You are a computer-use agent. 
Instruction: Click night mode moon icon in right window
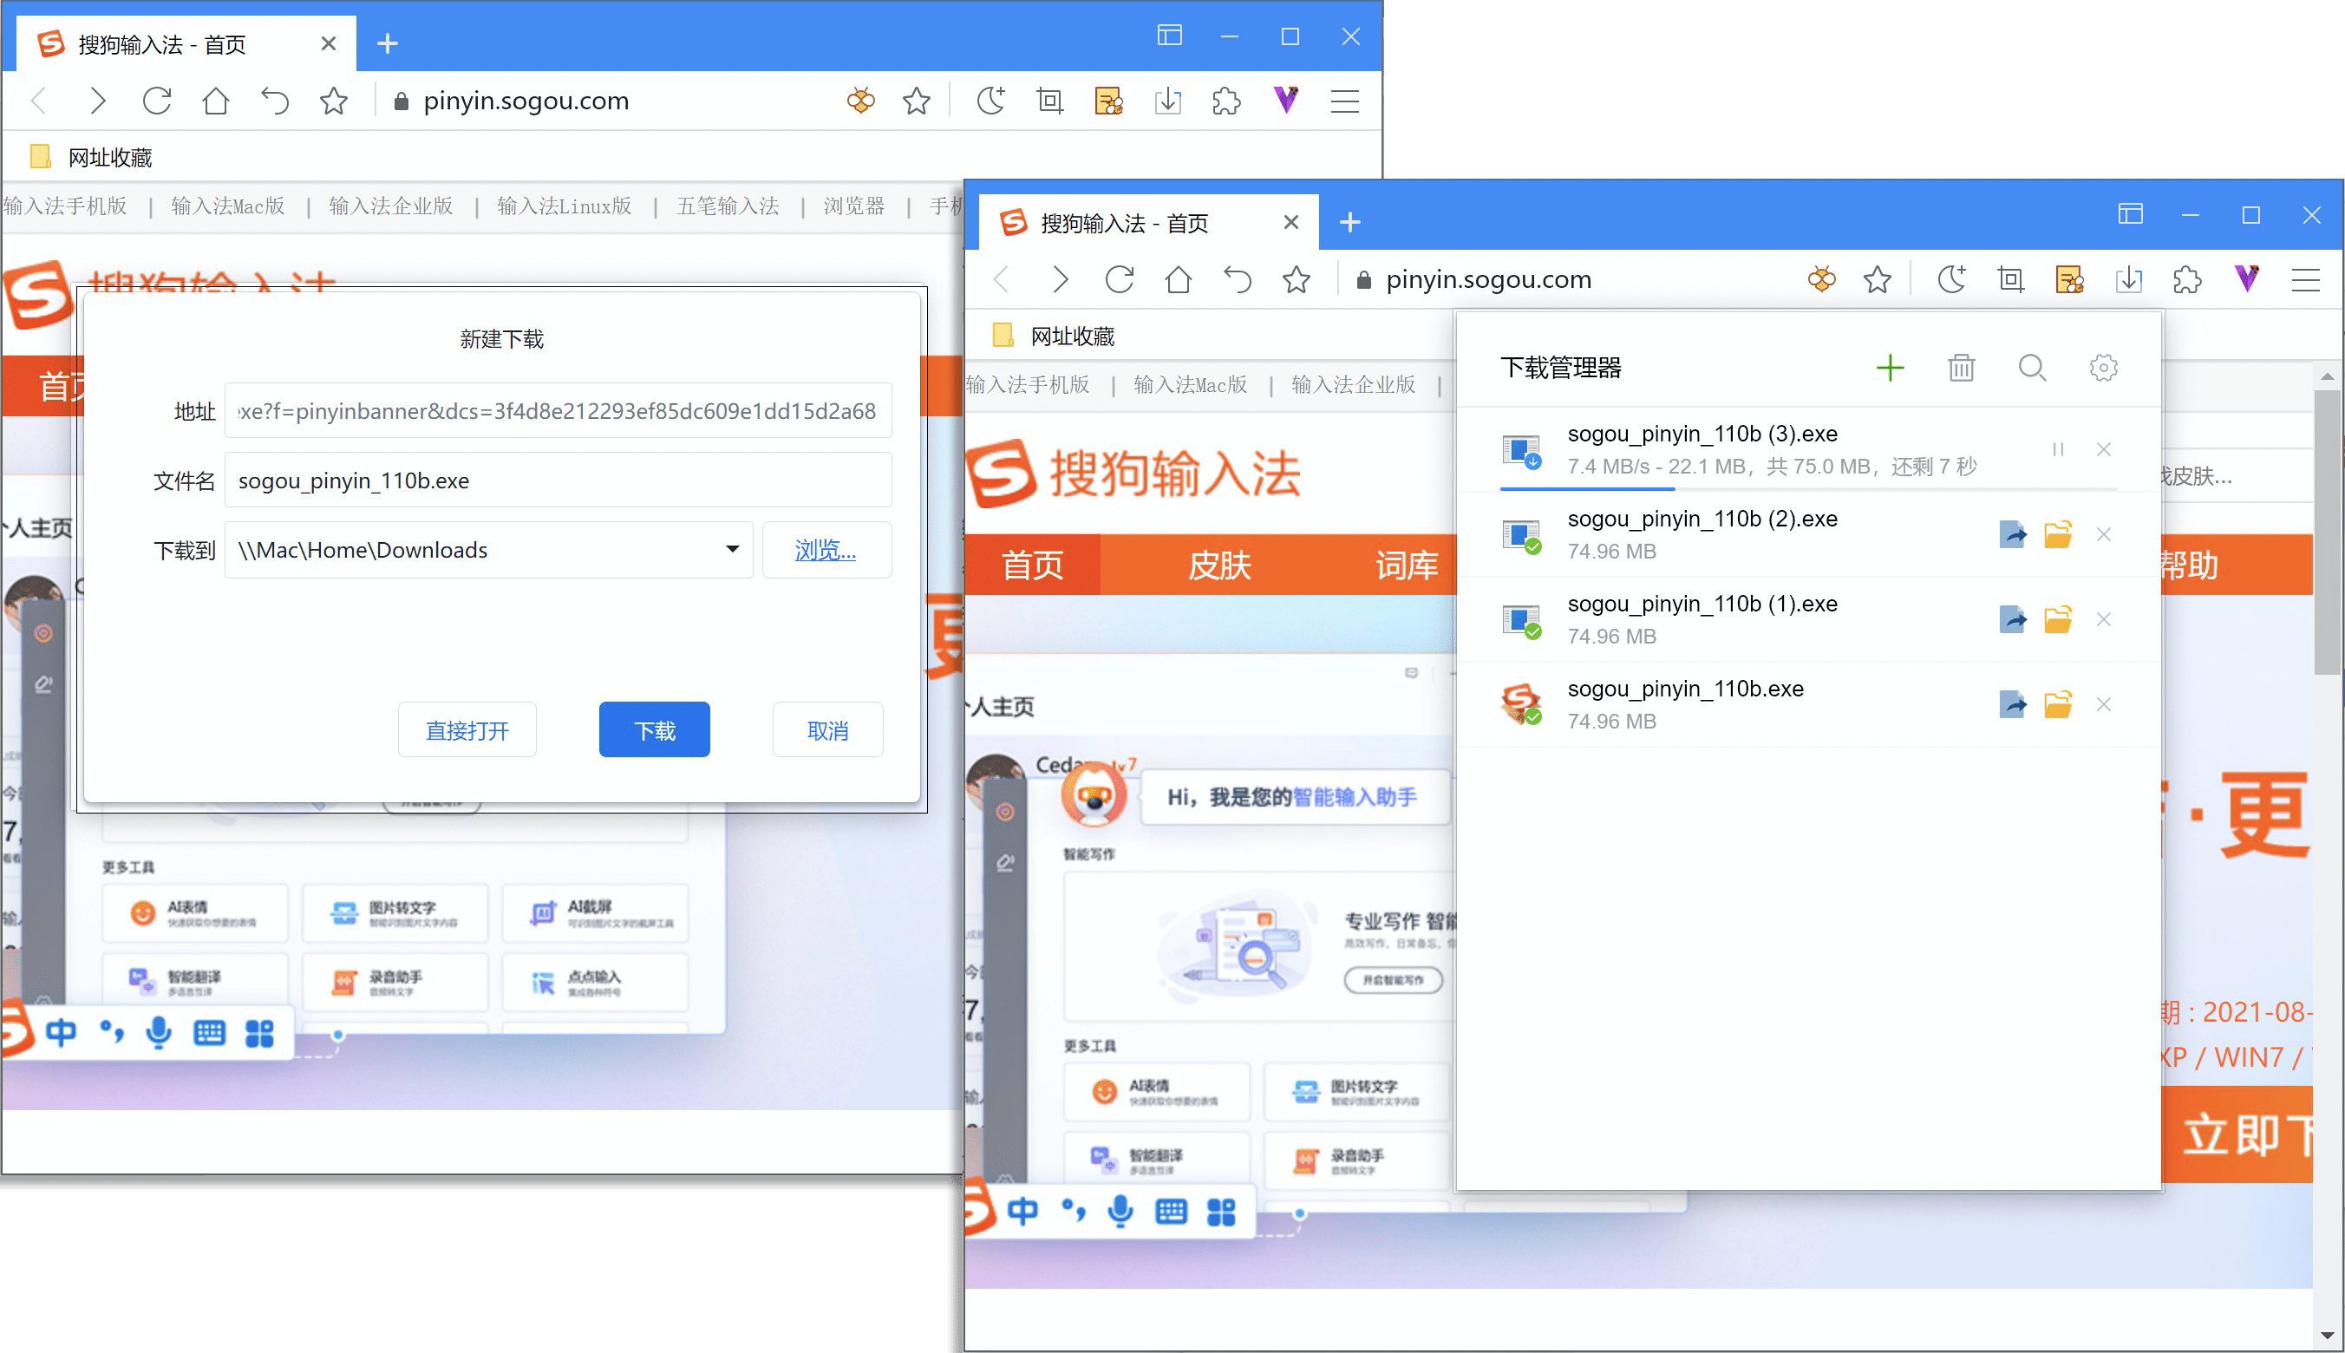(x=1952, y=278)
